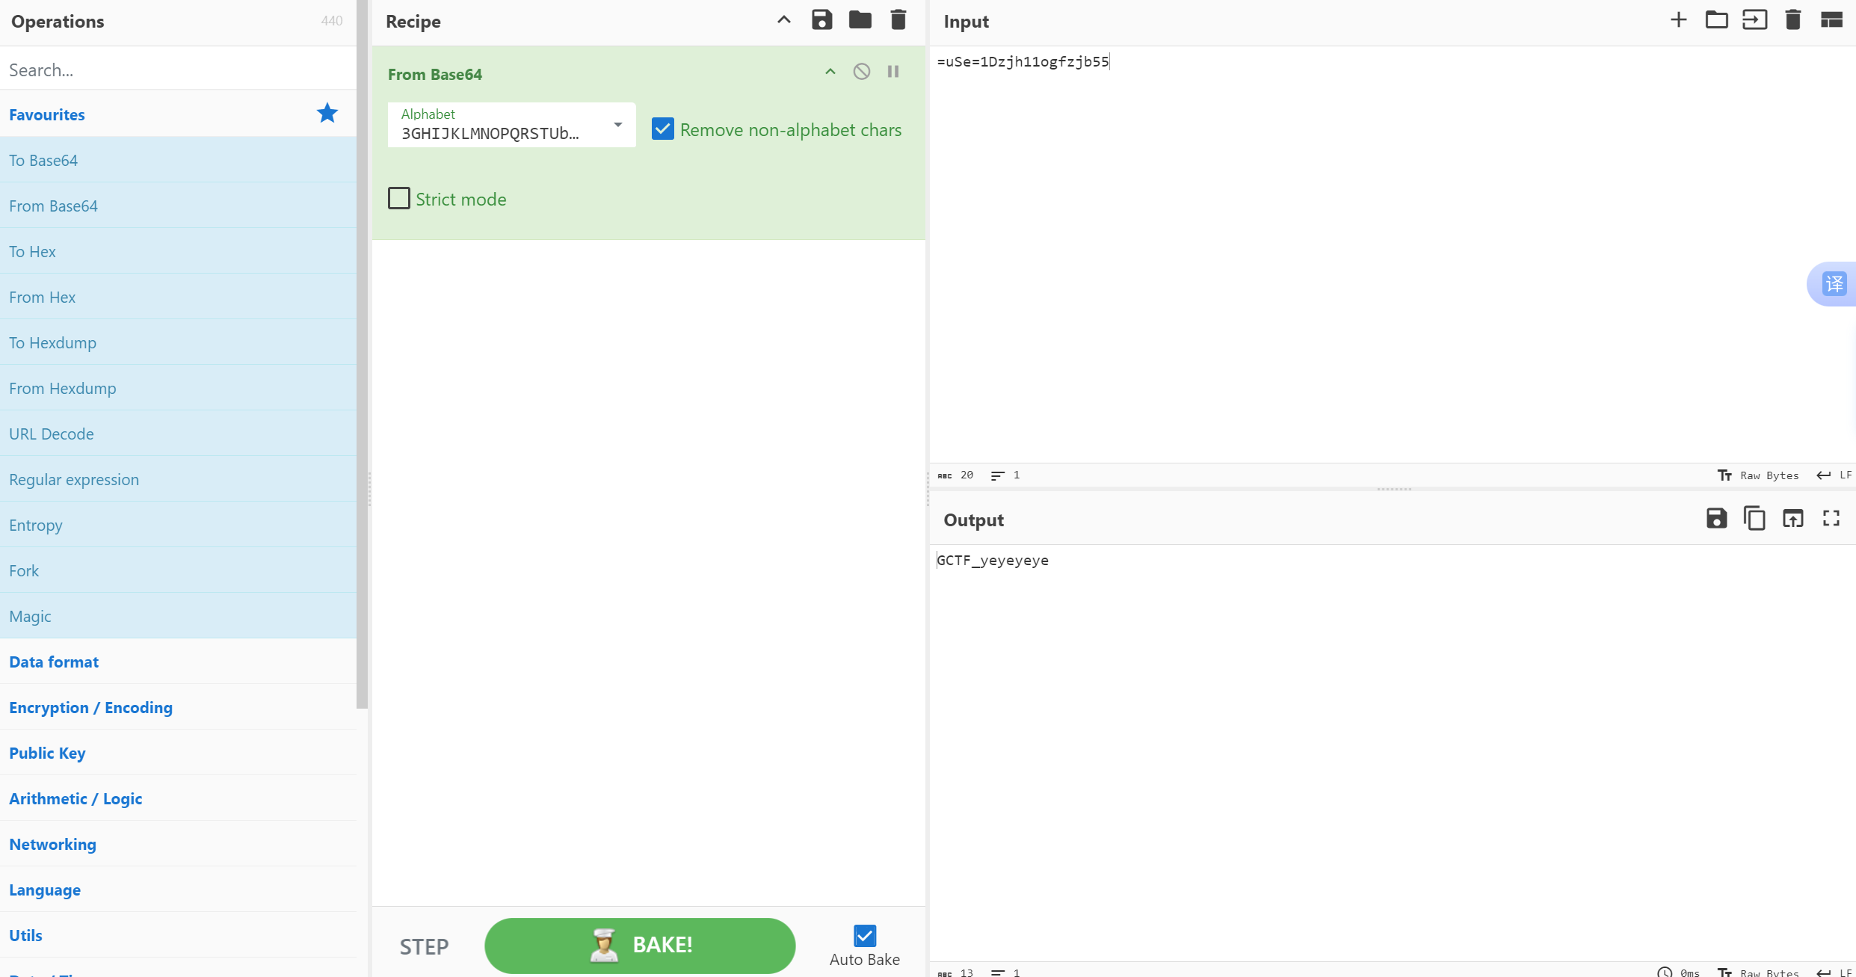The image size is (1856, 977).
Task: Save the current recipe
Action: pyautogui.click(x=821, y=20)
